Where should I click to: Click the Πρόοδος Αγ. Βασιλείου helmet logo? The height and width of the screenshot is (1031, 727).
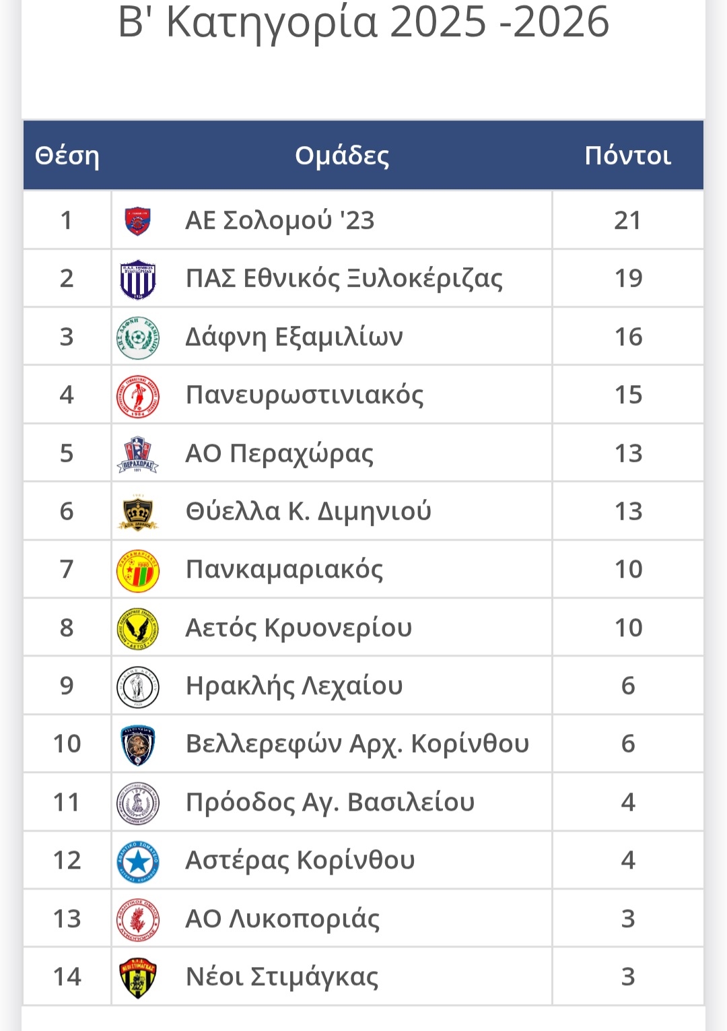point(138,803)
